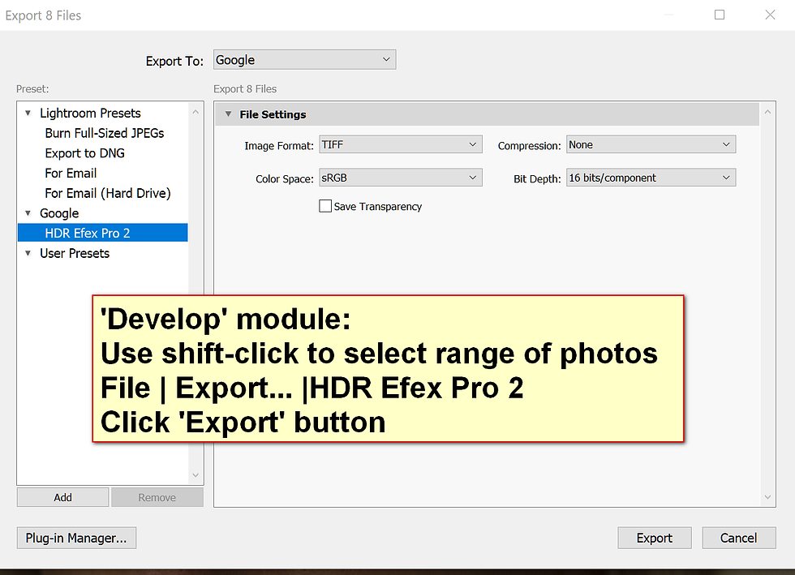Screen dimensions: 795x575
Task: Click settings panel scroll up arrow
Action: coord(767,112)
